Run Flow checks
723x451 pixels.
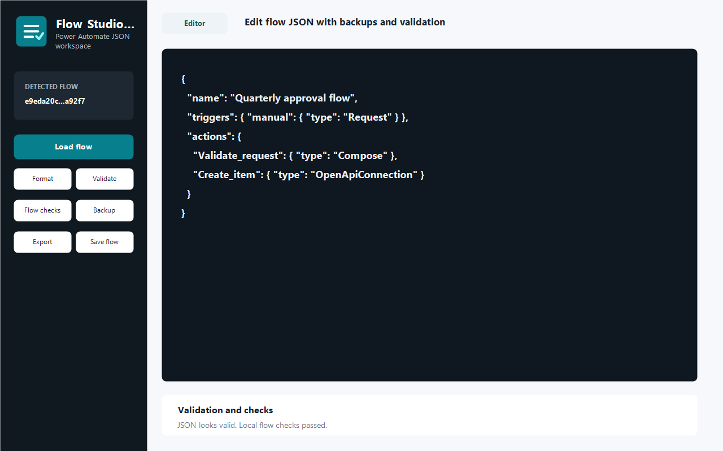[42, 210]
